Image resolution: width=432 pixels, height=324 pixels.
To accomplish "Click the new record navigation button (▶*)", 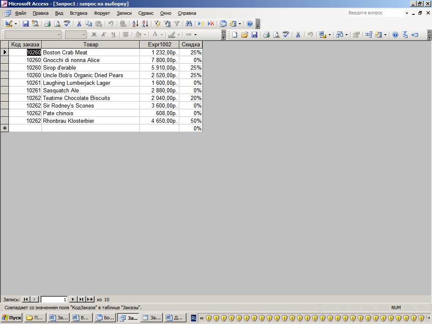I will [x=90, y=299].
